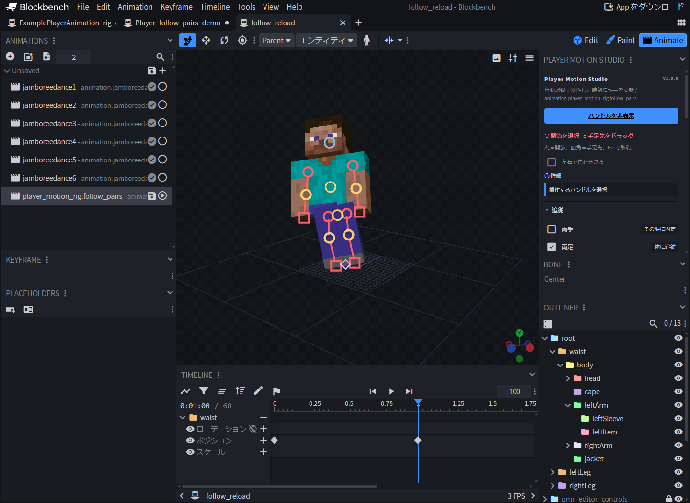Screen dimensions: 690x503
Task: Jump to the timeline end
Action: point(409,391)
